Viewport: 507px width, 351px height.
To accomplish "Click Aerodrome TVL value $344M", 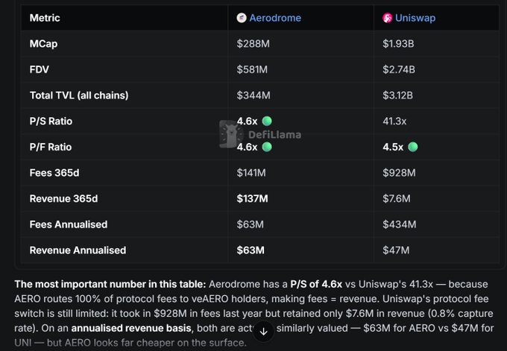I will pyautogui.click(x=253, y=95).
